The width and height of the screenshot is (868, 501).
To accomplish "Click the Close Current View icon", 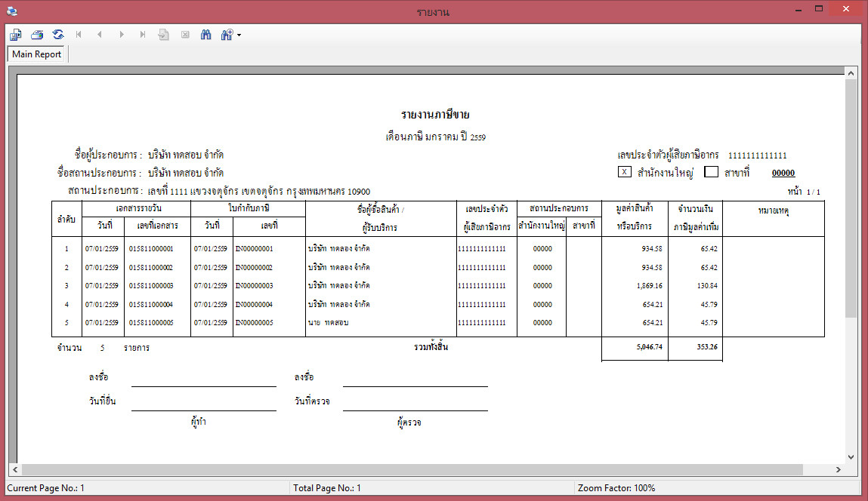I will pyautogui.click(x=184, y=35).
